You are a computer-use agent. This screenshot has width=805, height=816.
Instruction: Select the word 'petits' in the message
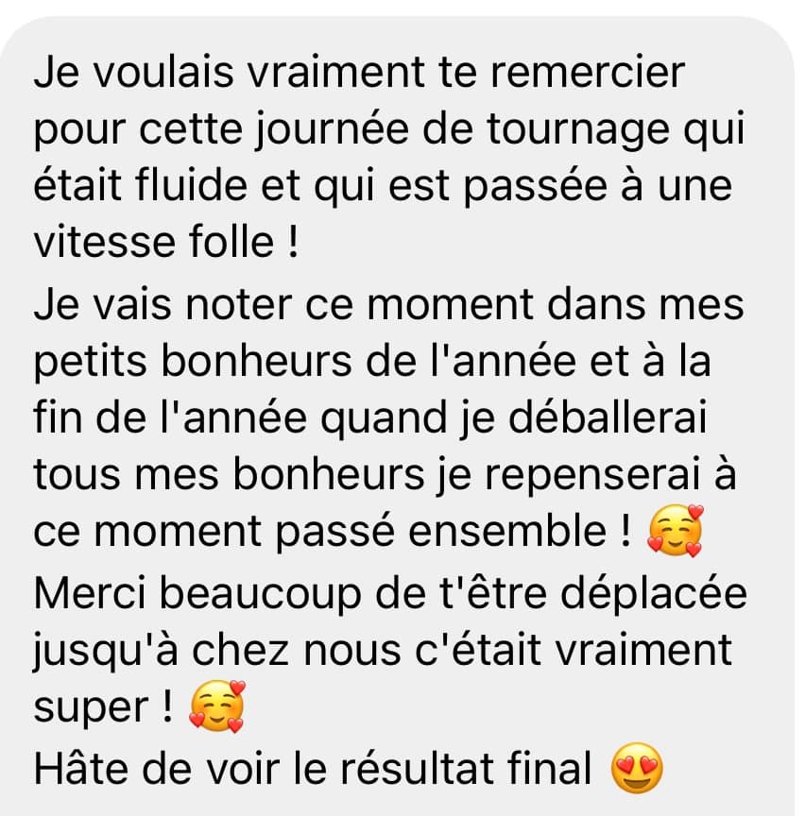(90, 362)
